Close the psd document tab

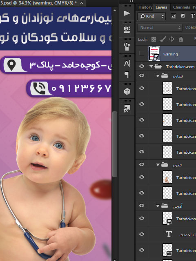82,3
